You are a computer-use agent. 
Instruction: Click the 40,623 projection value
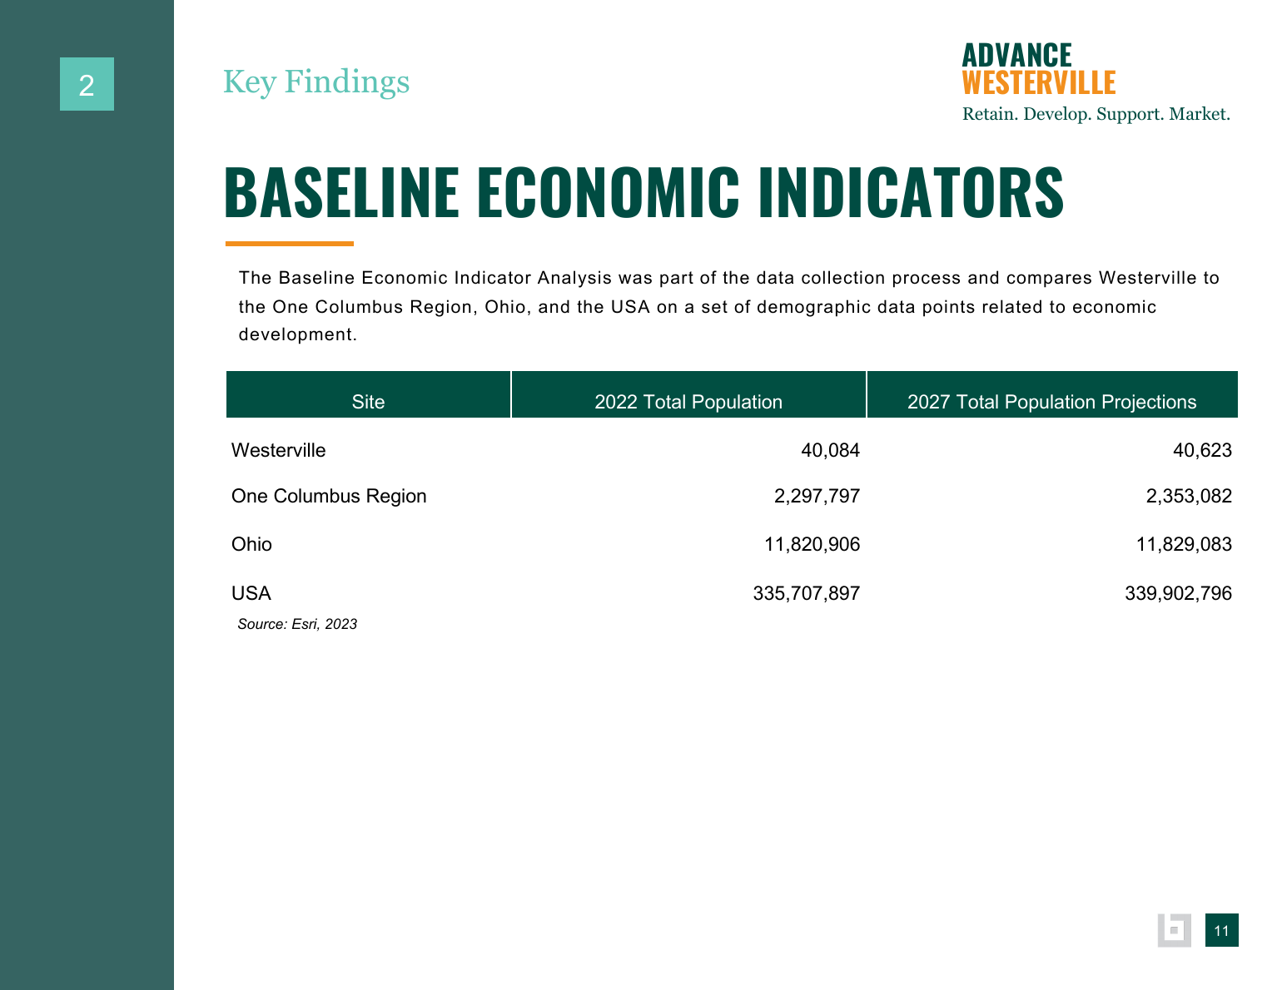pos(1202,450)
